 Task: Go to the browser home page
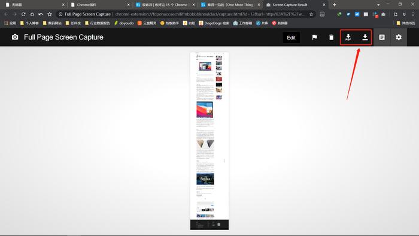coord(32,14)
